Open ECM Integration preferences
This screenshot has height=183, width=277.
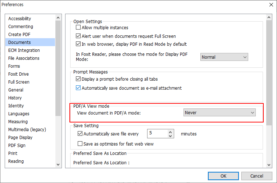pyautogui.click(x=30, y=50)
